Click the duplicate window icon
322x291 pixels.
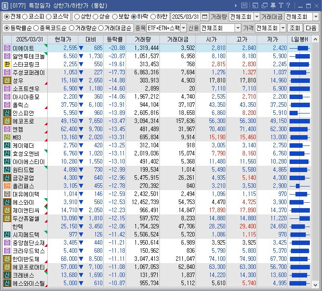[264, 5]
